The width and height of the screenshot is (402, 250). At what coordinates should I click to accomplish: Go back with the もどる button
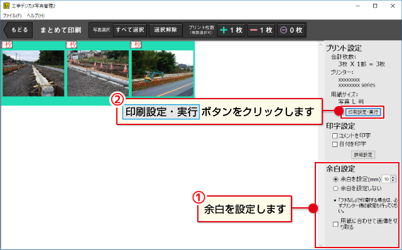(18, 30)
